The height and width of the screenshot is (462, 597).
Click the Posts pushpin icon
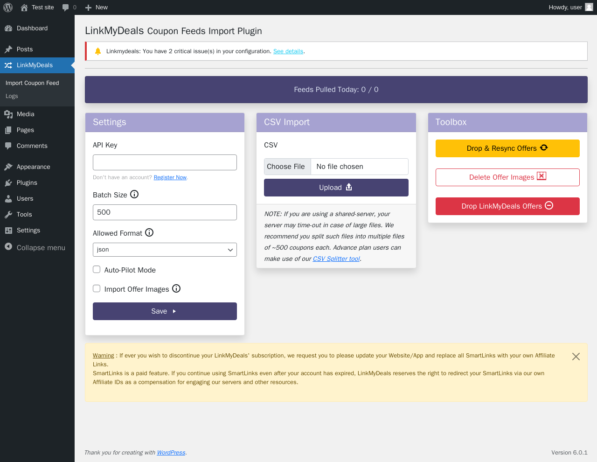point(8,49)
